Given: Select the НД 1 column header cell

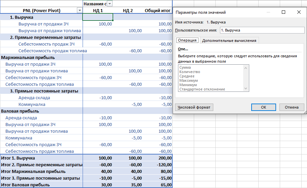Looking at the screenshot, I should click(x=98, y=10).
